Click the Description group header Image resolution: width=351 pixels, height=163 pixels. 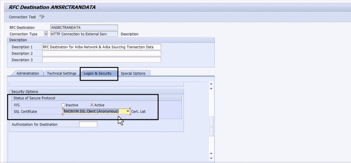pos(111,40)
